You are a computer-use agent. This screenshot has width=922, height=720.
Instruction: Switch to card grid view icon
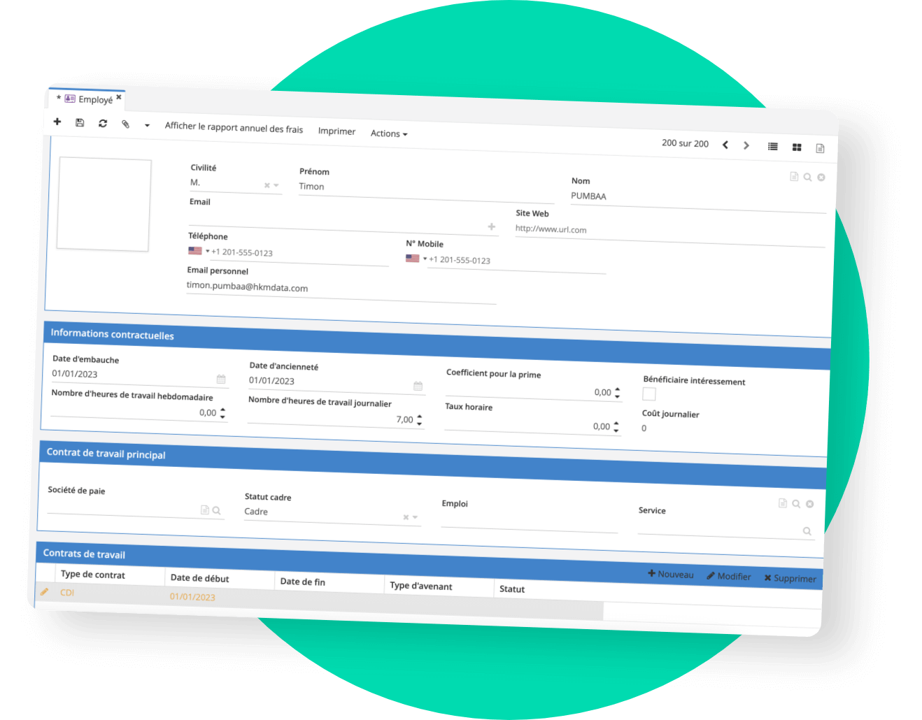[x=797, y=147]
